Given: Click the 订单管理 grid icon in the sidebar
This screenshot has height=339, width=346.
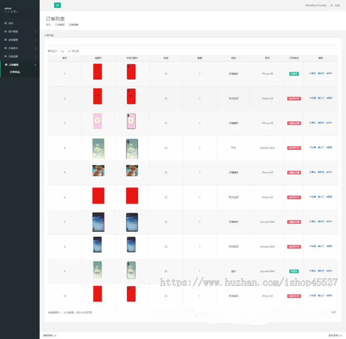Looking at the screenshot, I should coord(6,65).
